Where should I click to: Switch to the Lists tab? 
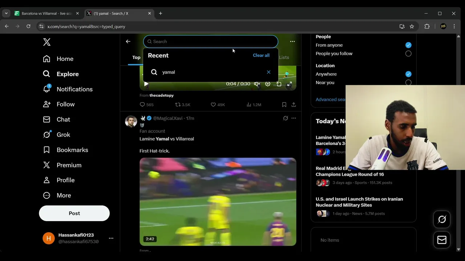pos(284,57)
